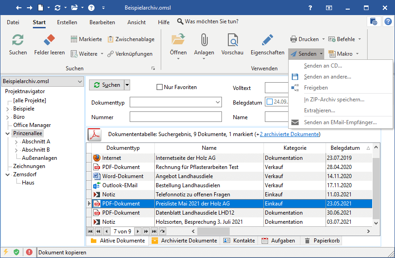Toggle the Nur Favoriten checkbox
This screenshot has width=395, height=258.
[159, 87]
